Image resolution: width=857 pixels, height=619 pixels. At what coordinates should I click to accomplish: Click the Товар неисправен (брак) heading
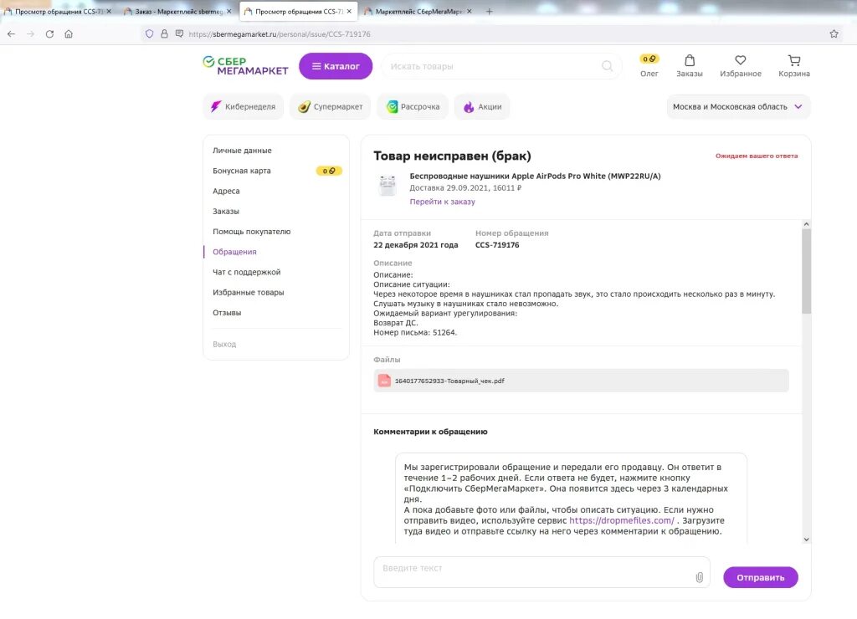[x=452, y=156]
